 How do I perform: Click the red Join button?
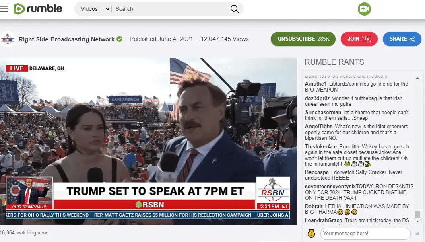(x=359, y=39)
